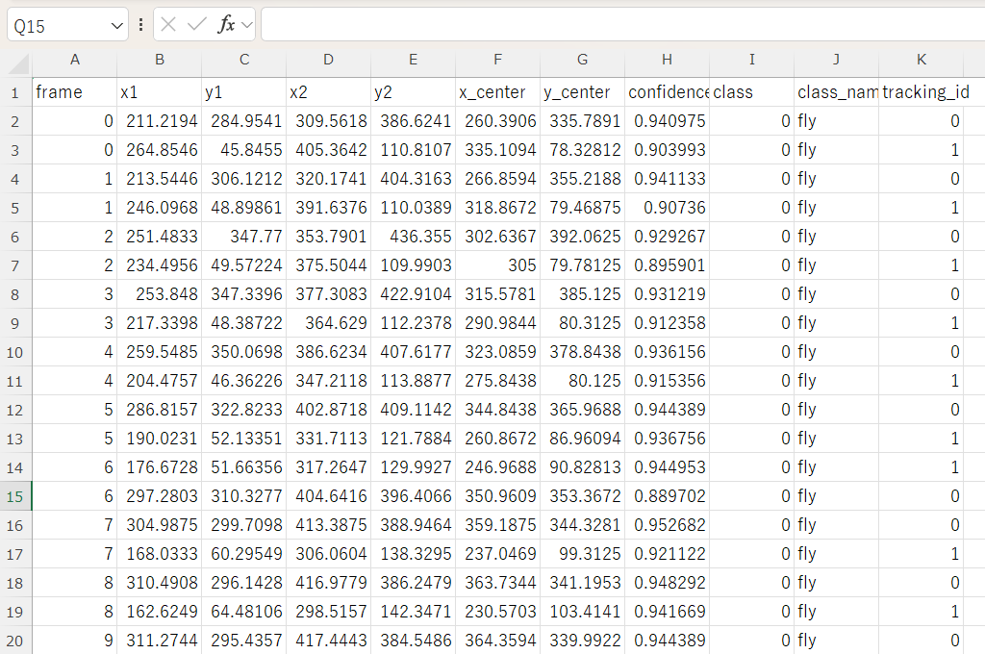Select column K header
This screenshot has height=654, width=985.
[x=921, y=60]
